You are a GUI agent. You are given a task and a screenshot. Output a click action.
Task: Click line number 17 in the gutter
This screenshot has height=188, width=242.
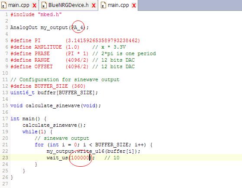click(x=5, y=119)
